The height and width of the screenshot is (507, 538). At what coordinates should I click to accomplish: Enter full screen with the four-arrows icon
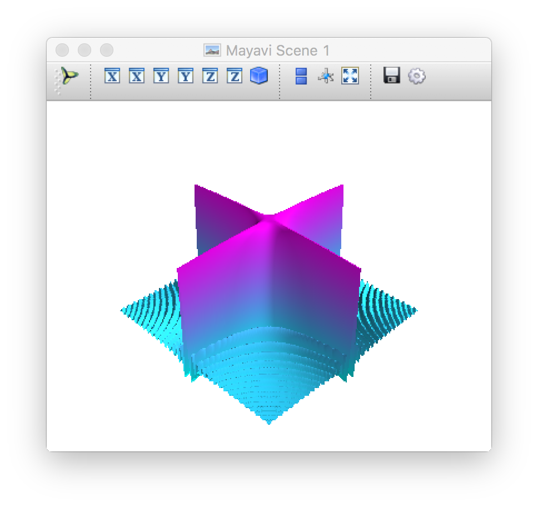pos(350,76)
